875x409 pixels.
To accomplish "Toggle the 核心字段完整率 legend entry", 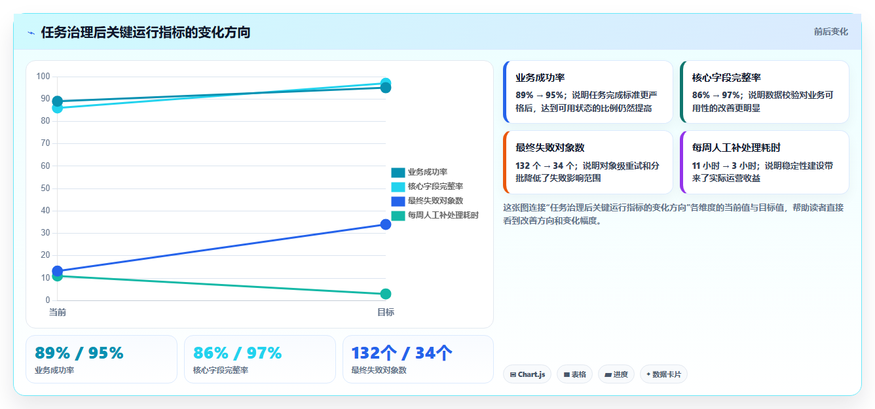I will pyautogui.click(x=427, y=187).
